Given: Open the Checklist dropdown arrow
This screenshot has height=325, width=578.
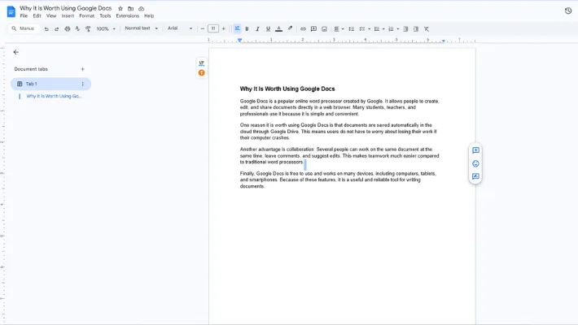Looking at the screenshot, I should coord(369,29).
